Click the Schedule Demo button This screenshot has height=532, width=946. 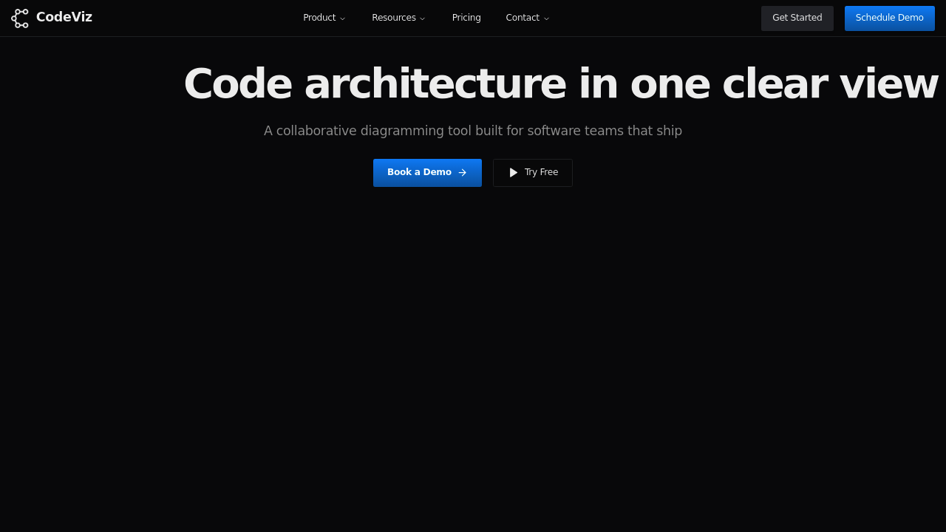tap(889, 18)
